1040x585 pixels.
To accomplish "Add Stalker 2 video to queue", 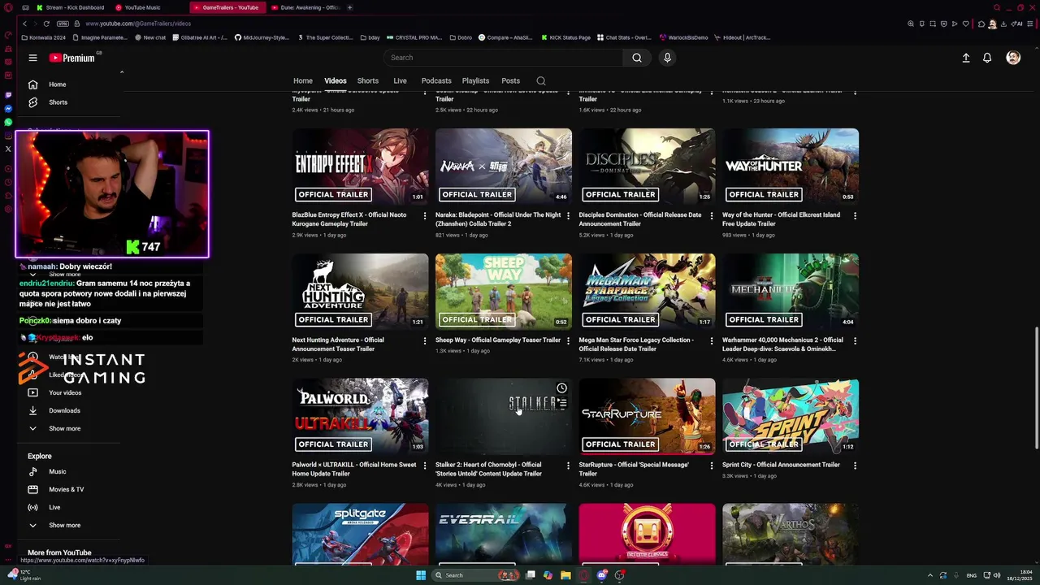I will (x=561, y=403).
